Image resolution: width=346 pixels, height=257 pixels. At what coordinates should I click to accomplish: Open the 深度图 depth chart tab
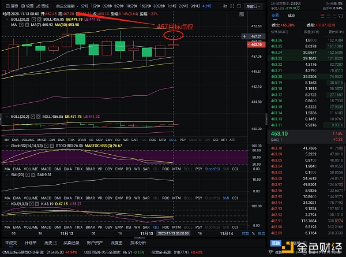pyautogui.click(x=116, y=243)
